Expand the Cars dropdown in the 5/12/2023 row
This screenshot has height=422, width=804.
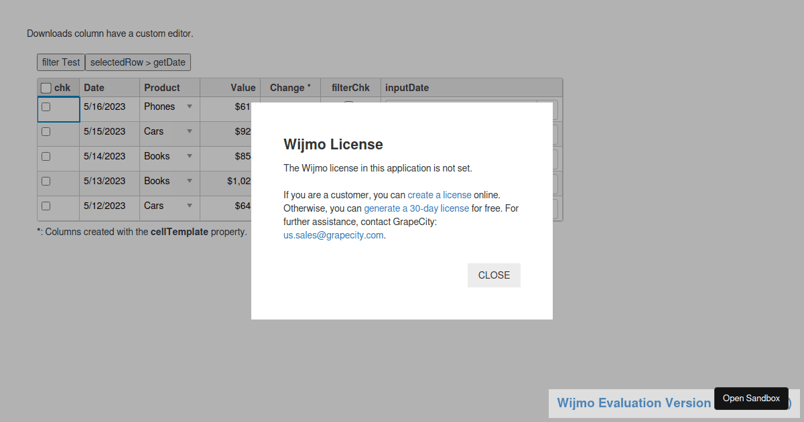[190, 206]
